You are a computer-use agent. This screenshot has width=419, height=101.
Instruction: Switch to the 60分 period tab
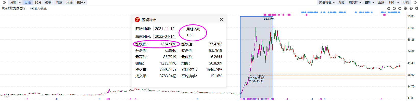point(48,3)
